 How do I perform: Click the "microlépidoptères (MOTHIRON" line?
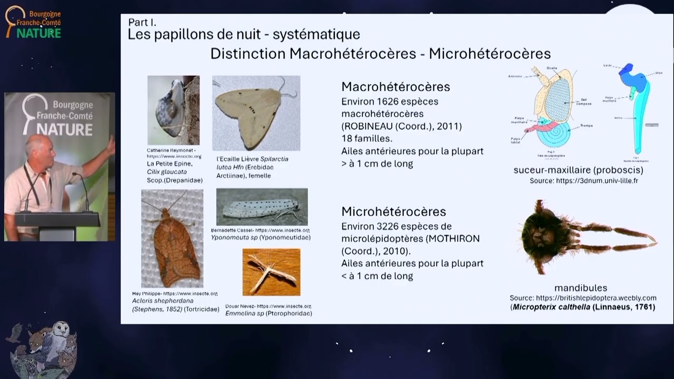[x=410, y=239]
